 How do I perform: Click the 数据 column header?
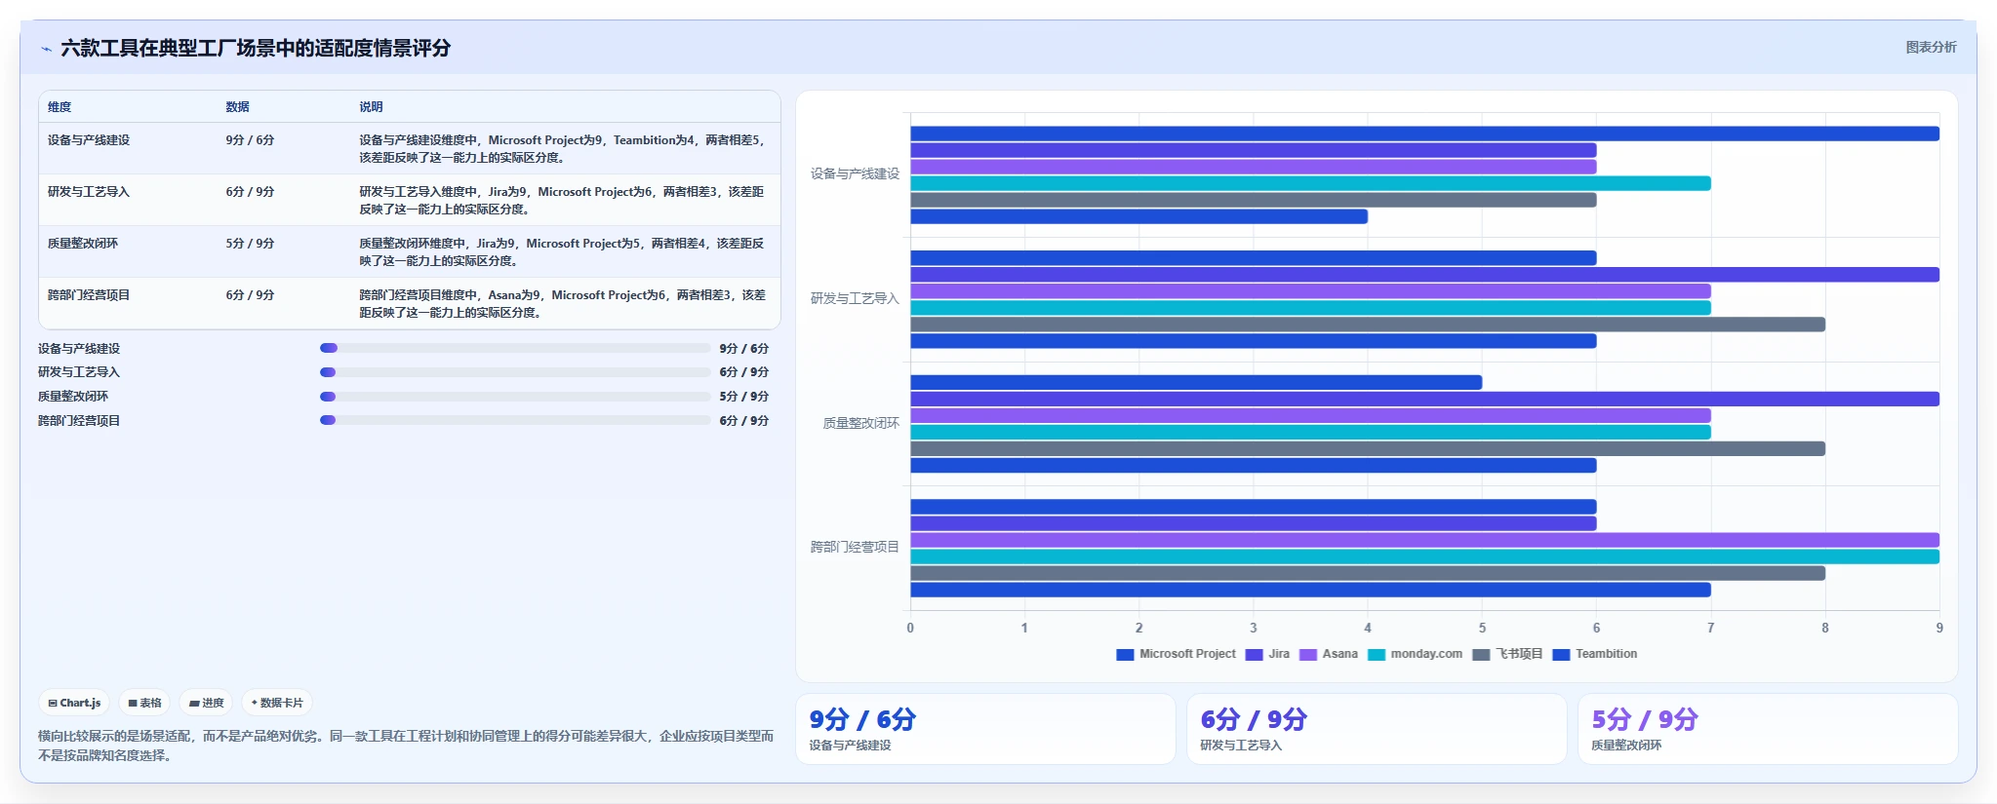[x=237, y=107]
